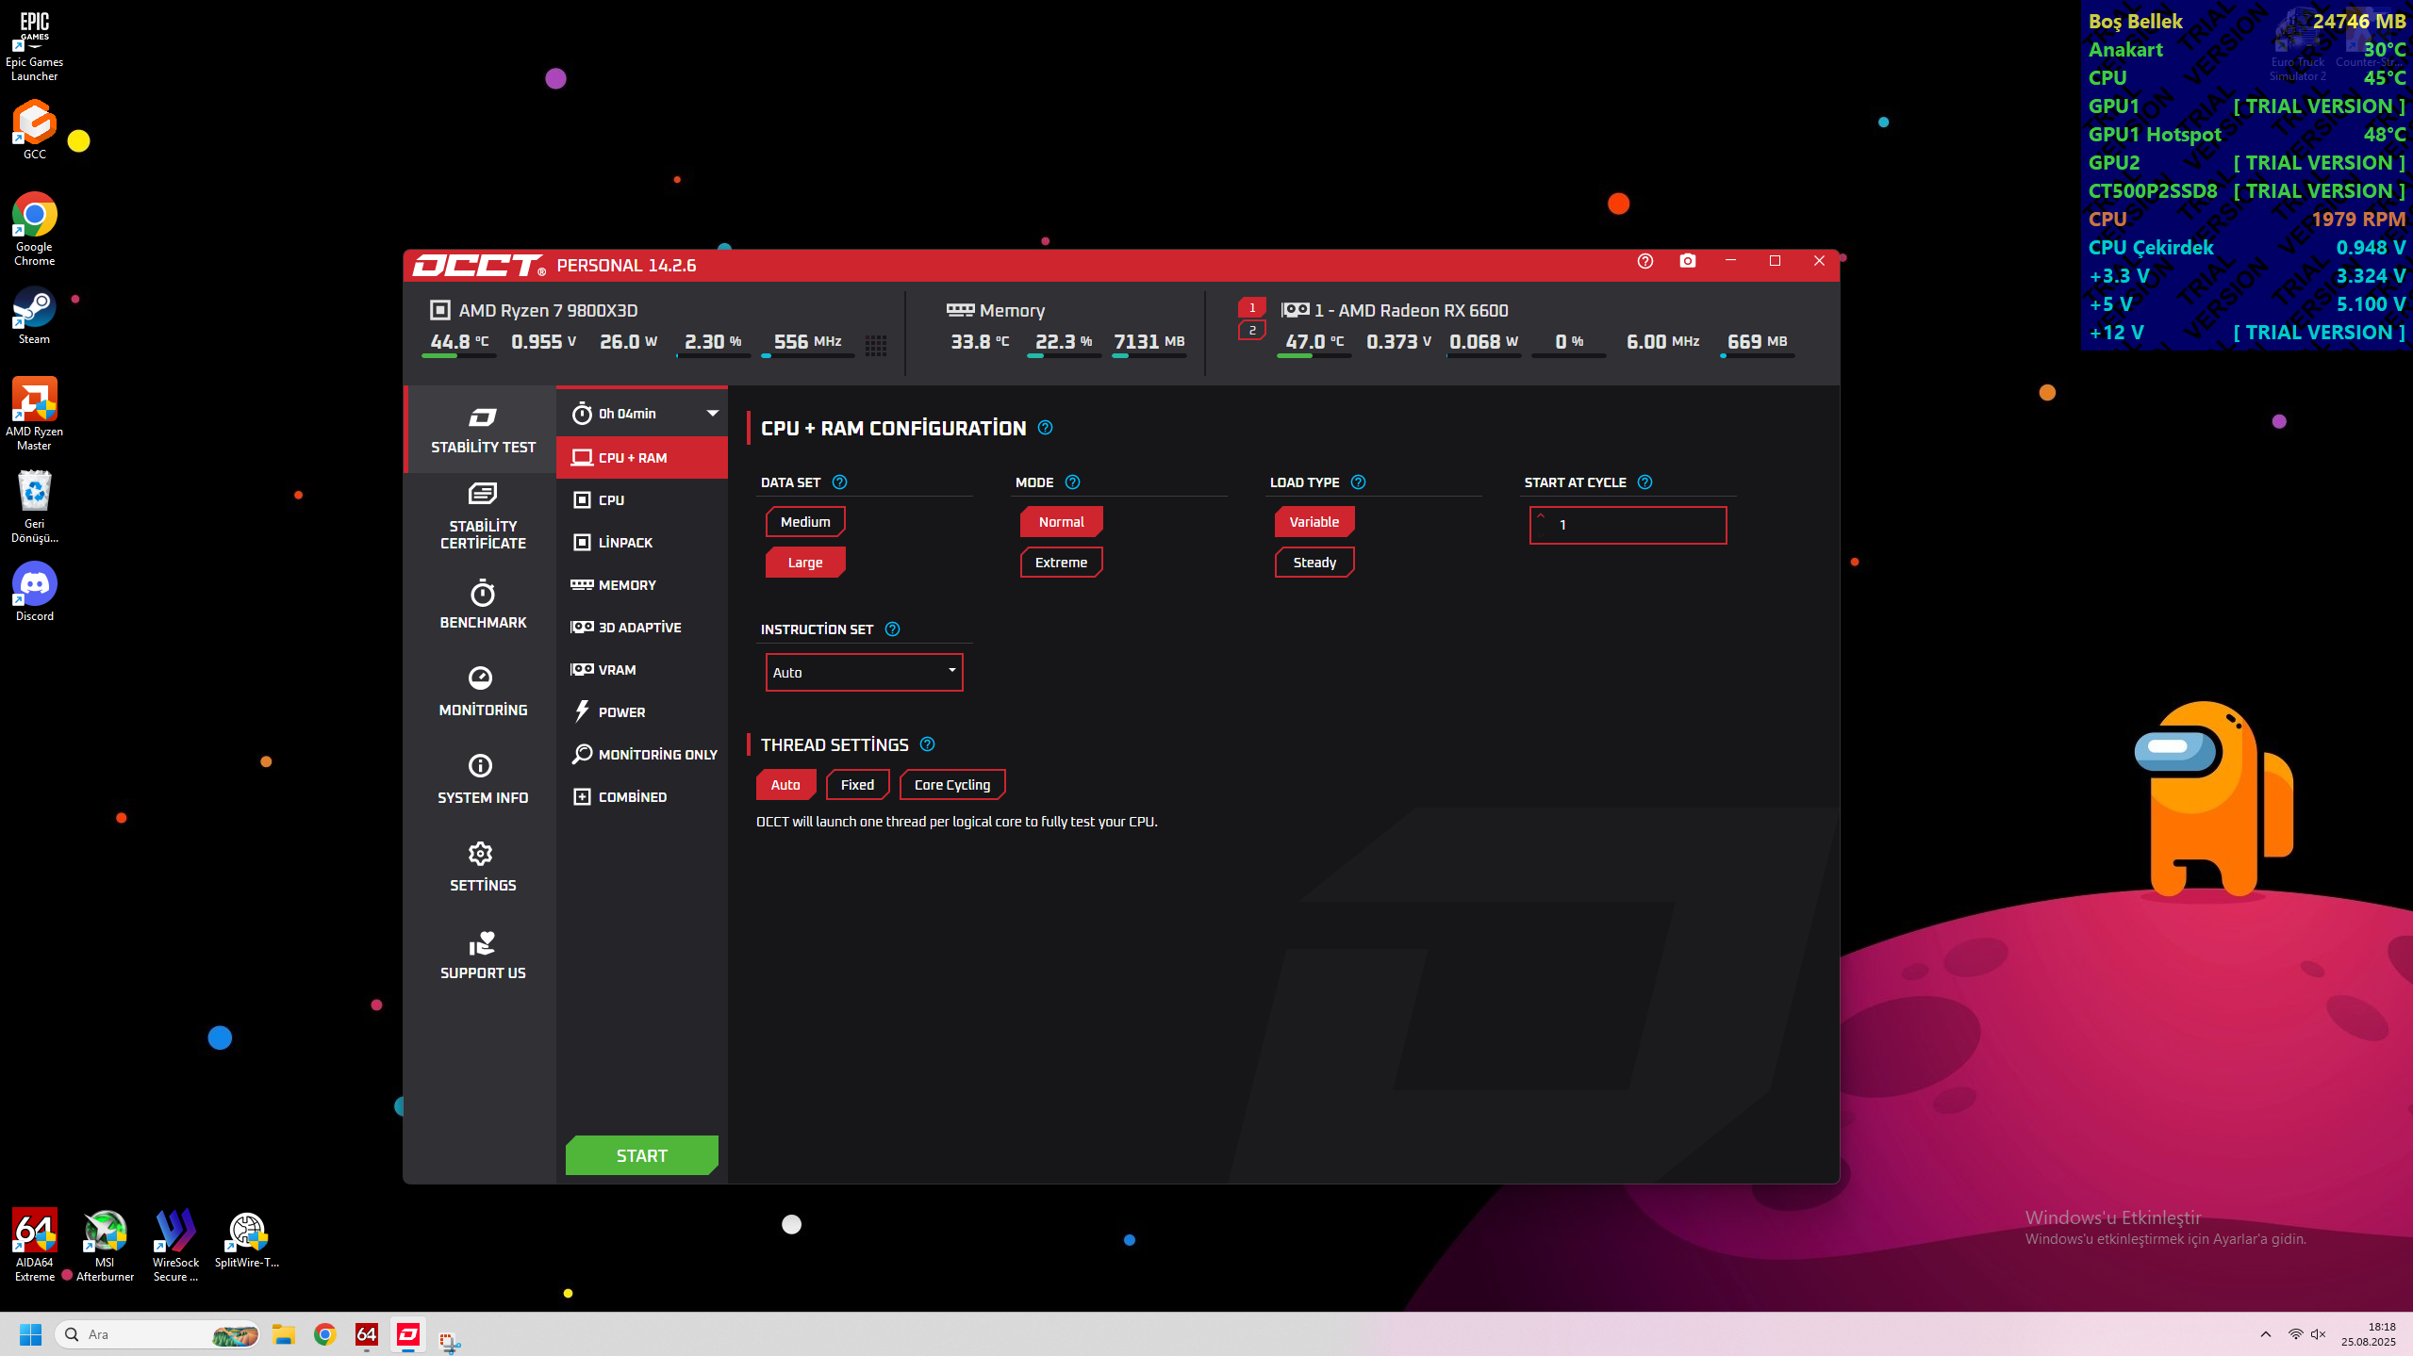Select MSI Afterburner desktop shortcut

coord(105,1245)
